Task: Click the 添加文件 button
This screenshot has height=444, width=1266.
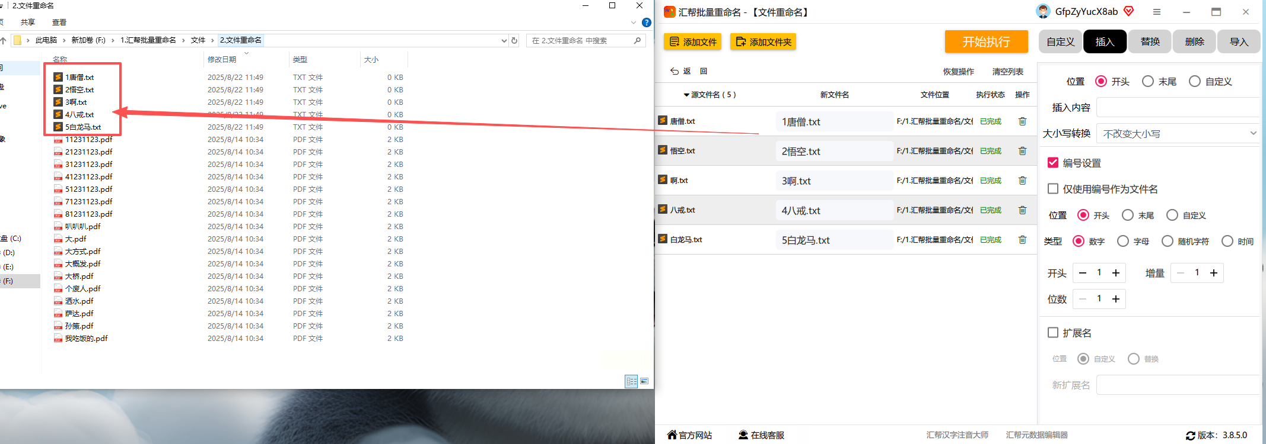Action: [693, 42]
